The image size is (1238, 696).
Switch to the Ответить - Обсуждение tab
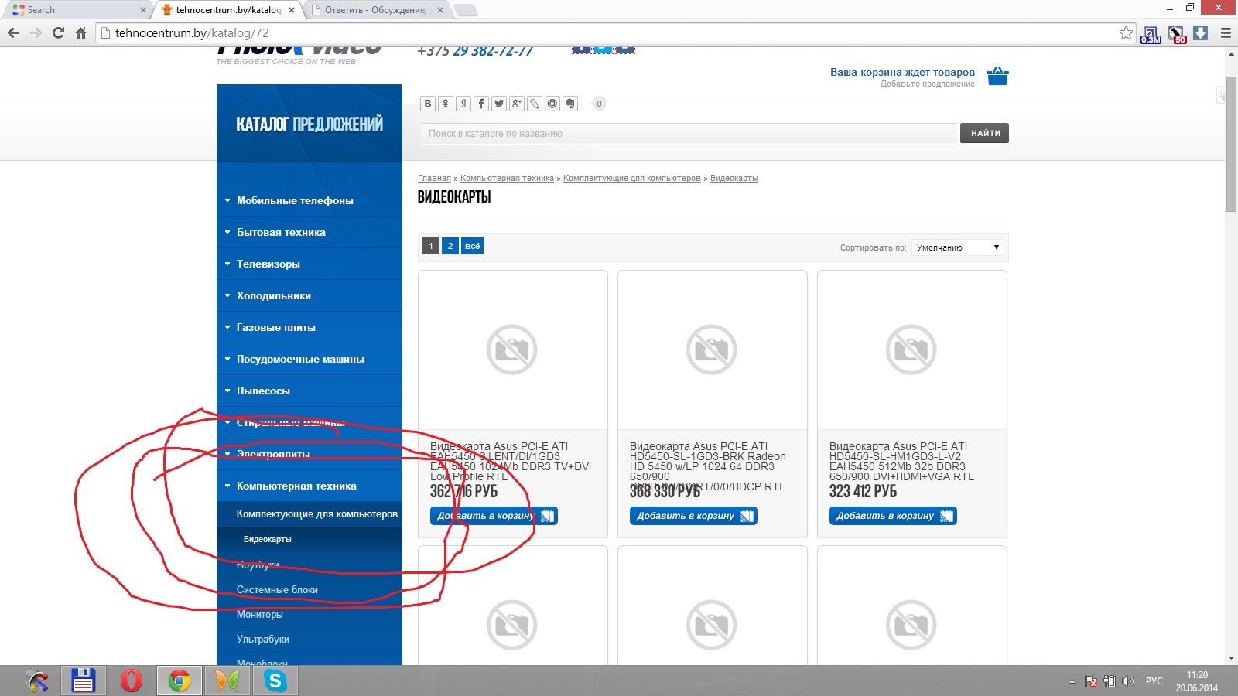[x=375, y=10]
